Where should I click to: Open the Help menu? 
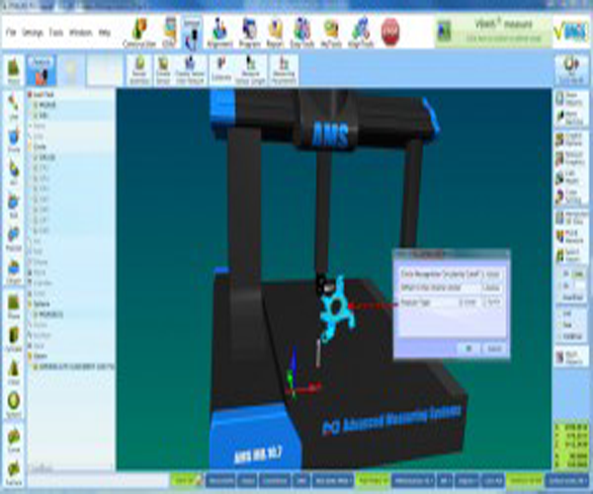(105, 33)
